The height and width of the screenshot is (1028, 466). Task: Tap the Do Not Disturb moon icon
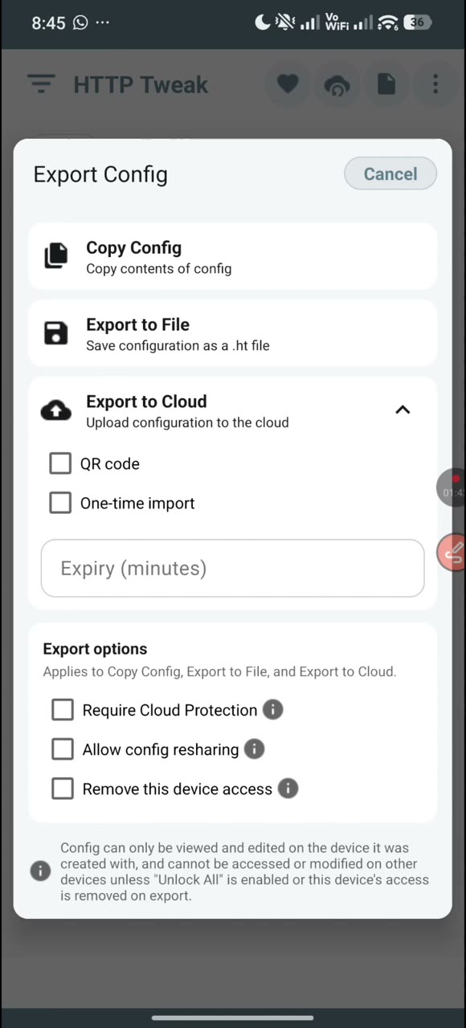pos(263,22)
